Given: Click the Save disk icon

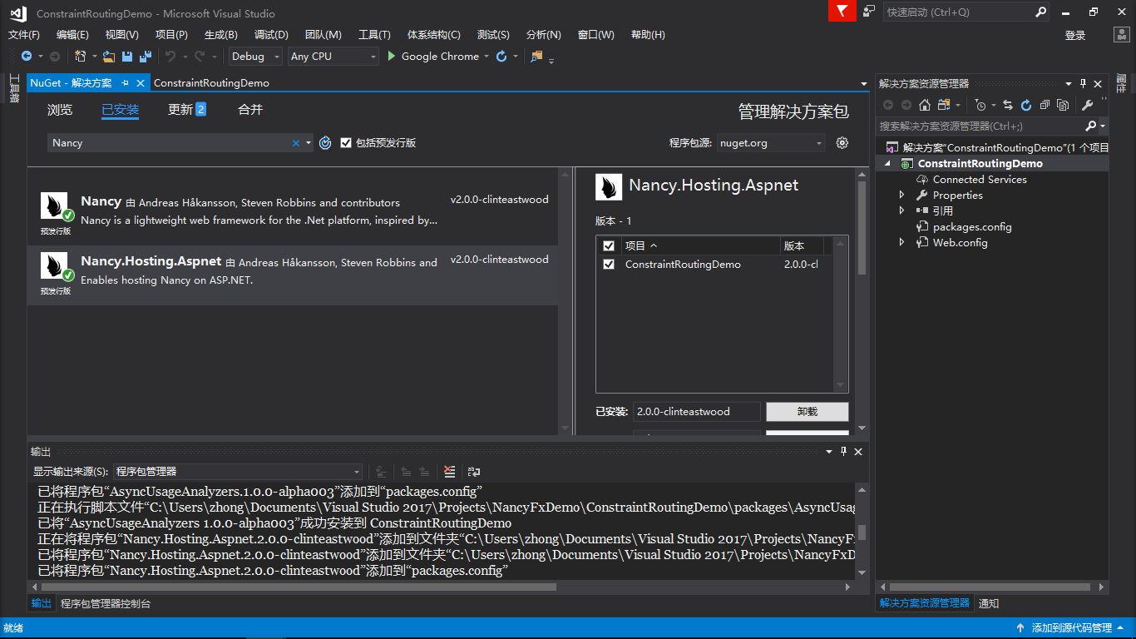Looking at the screenshot, I should point(127,57).
